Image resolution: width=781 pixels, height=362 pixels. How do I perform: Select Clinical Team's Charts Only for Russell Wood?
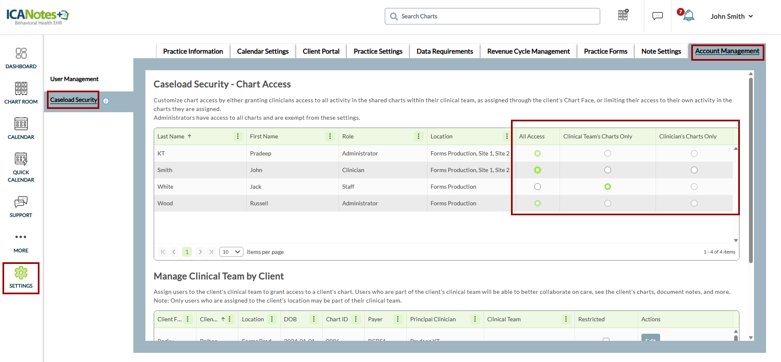coord(608,203)
